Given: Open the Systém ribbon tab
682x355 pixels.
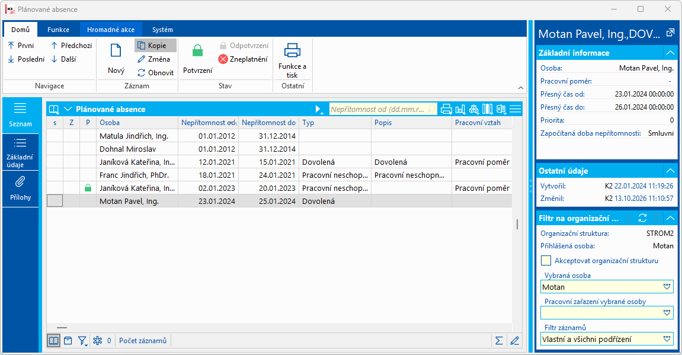Looking at the screenshot, I should (163, 30).
